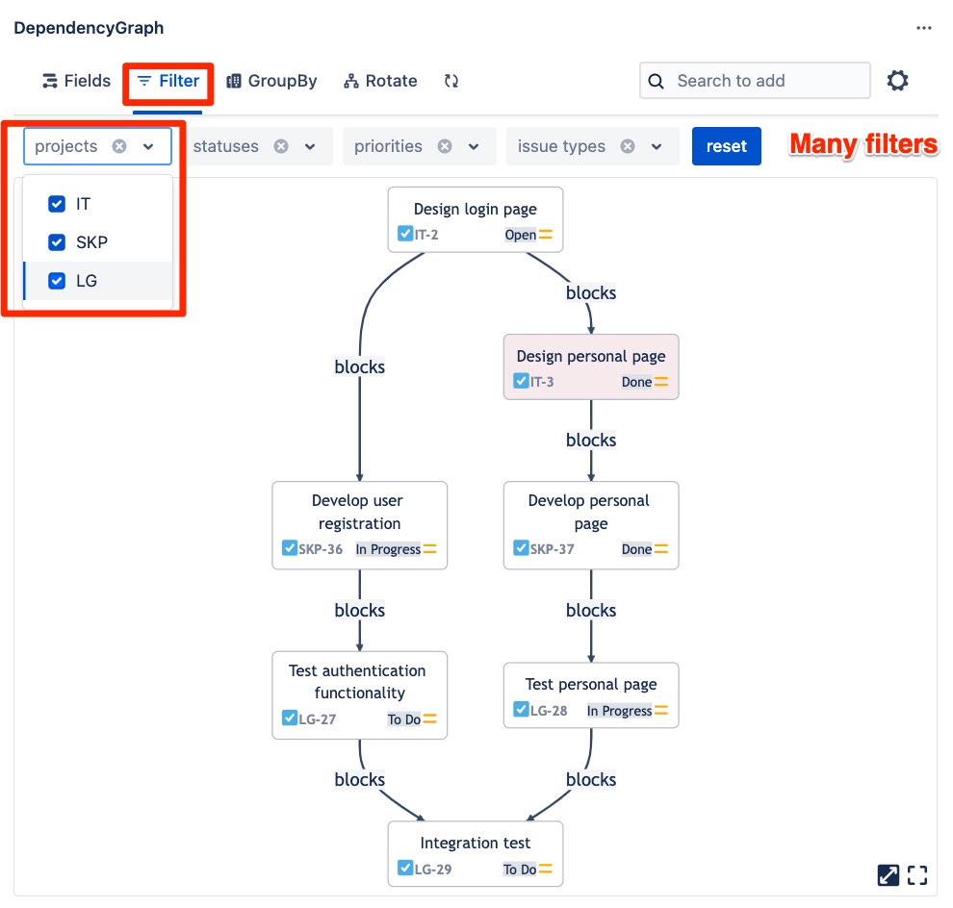Click the expand arrow icon beside fullscreen

(888, 874)
